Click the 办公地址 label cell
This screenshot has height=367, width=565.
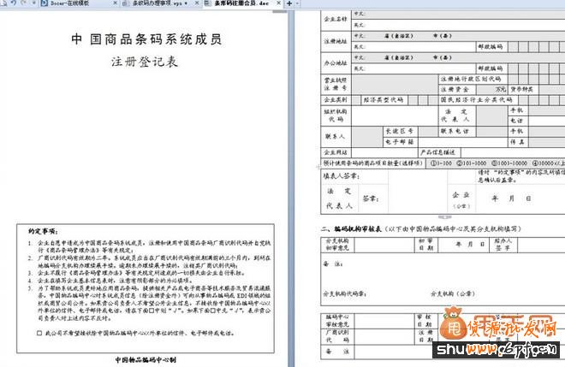pyautogui.click(x=336, y=63)
